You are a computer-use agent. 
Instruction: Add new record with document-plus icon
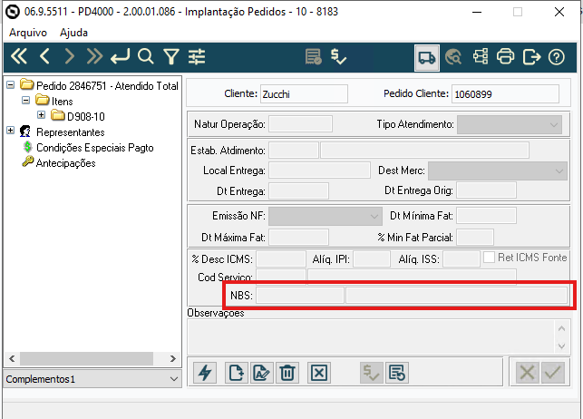[x=237, y=373]
